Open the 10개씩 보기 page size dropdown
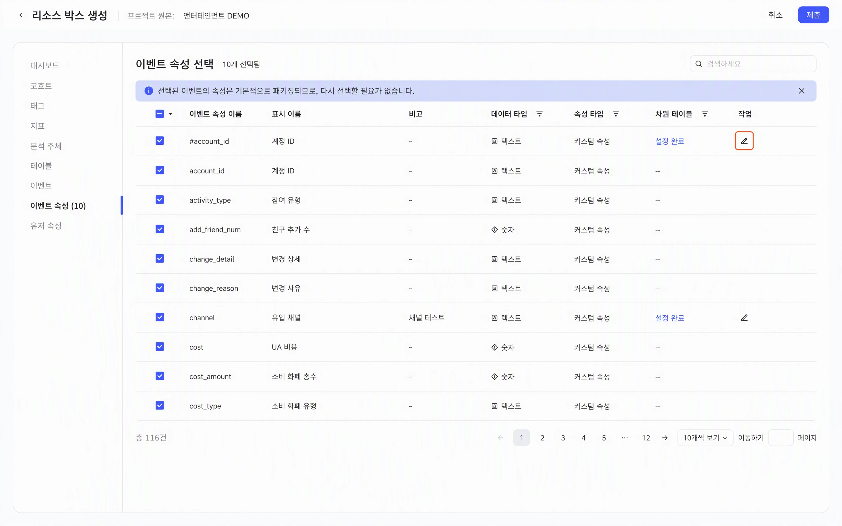842x526 pixels. pos(705,438)
